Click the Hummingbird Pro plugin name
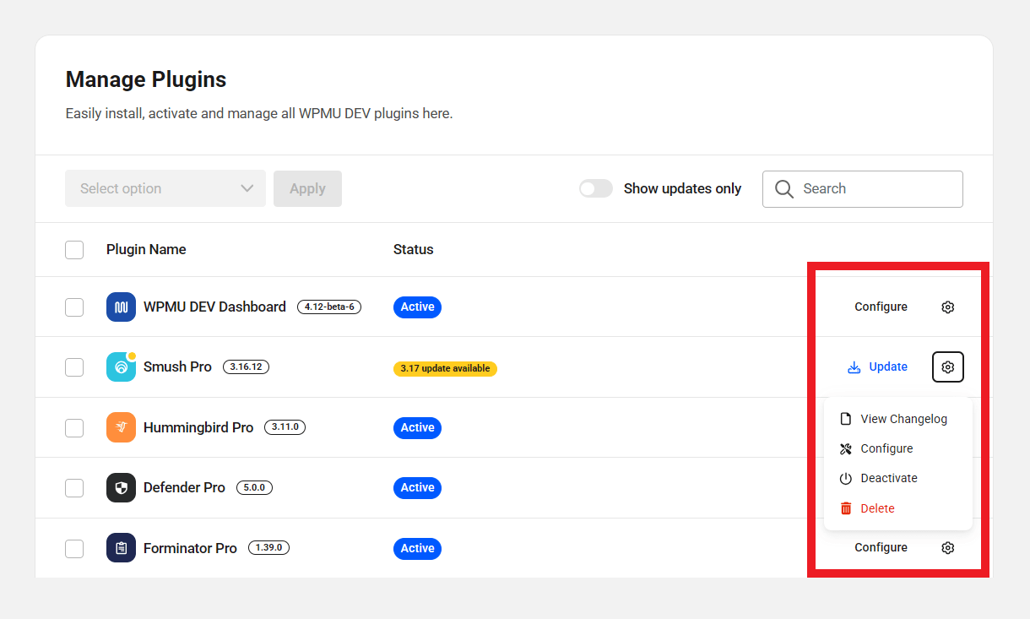 click(x=198, y=428)
